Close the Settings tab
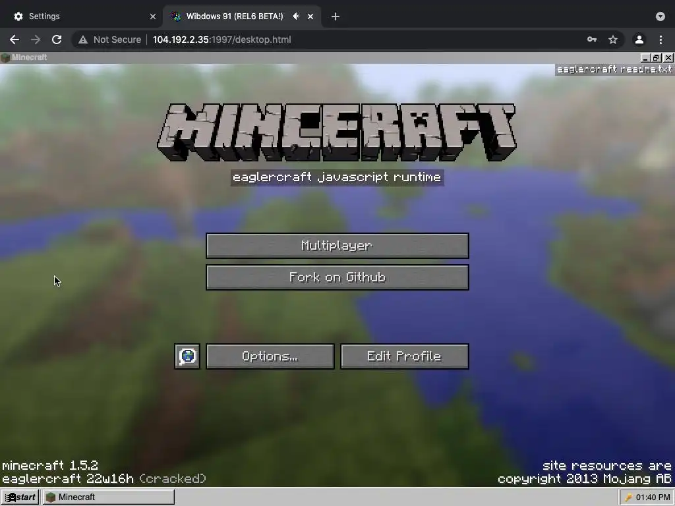 click(x=153, y=16)
